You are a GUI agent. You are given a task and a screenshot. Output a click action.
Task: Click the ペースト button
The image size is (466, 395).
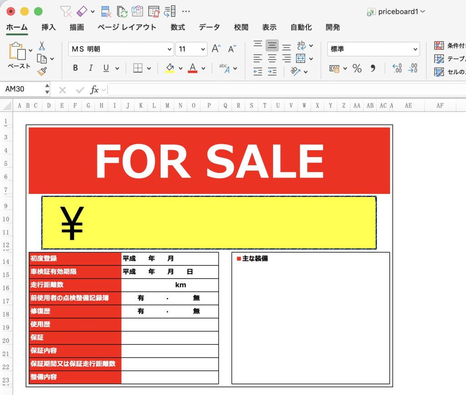19,66
